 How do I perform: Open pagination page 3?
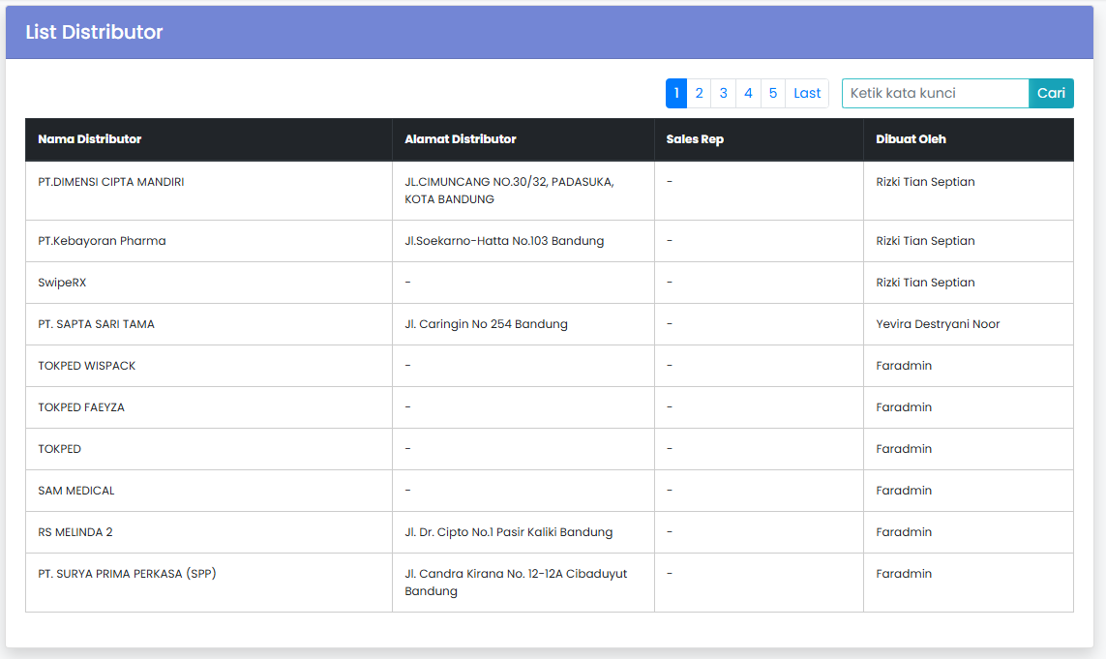(x=723, y=93)
